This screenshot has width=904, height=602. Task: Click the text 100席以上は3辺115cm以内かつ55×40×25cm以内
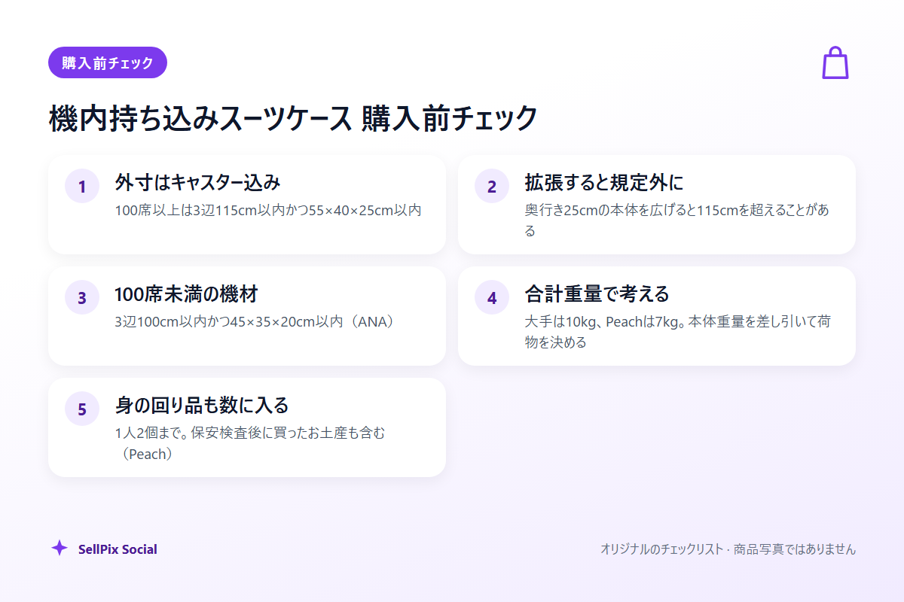[268, 210]
